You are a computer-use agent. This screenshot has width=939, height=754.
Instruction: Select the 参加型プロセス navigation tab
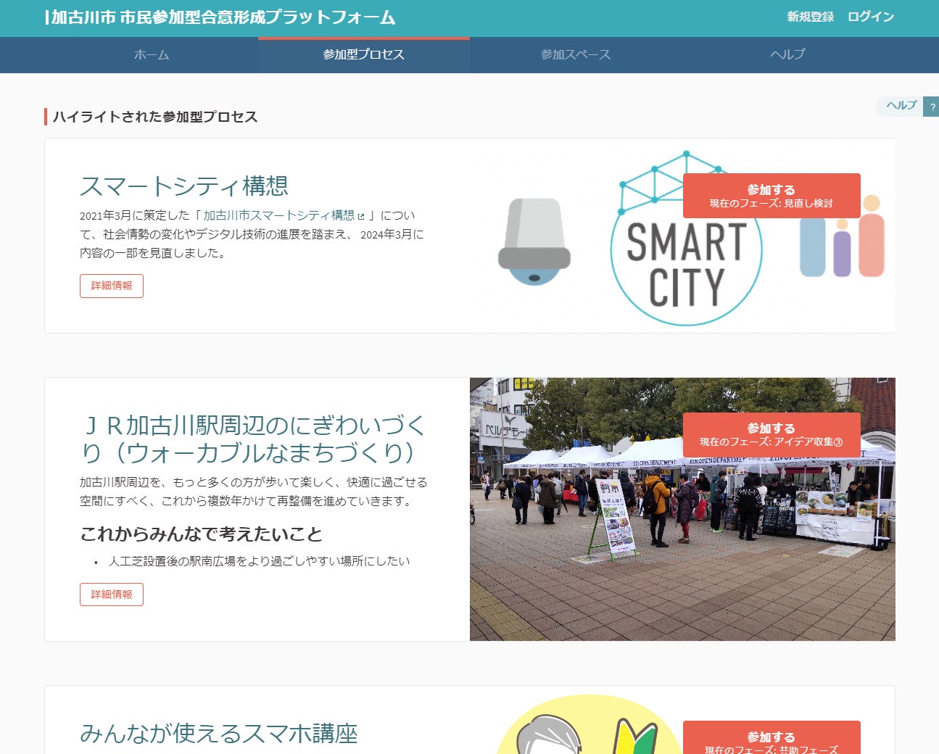tap(364, 55)
